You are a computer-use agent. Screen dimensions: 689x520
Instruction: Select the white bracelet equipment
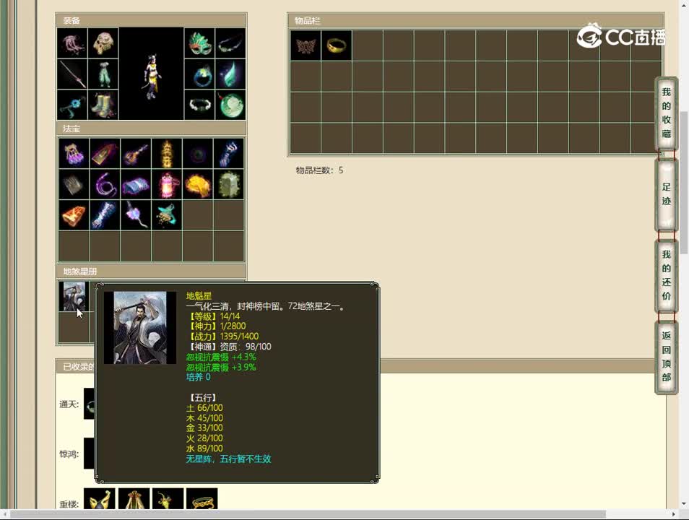pyautogui.click(x=199, y=105)
